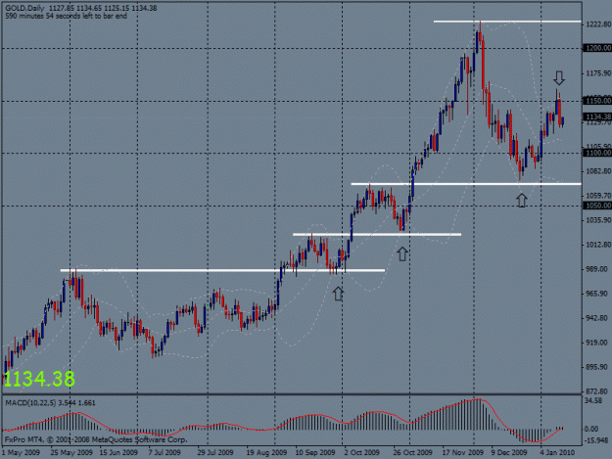Click the 29 Jul 2009 date label
This screenshot has width=612, height=459.
click(215, 452)
